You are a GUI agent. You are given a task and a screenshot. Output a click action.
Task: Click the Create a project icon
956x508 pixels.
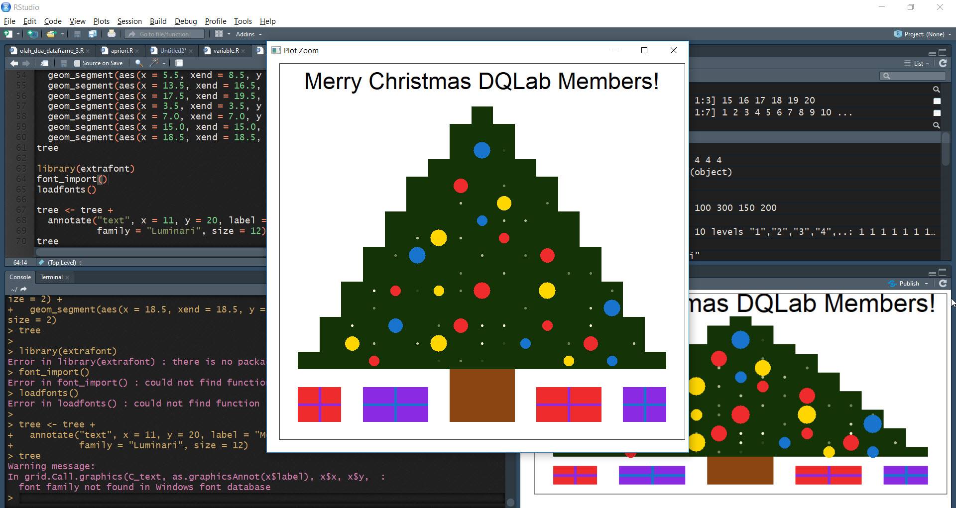point(32,34)
